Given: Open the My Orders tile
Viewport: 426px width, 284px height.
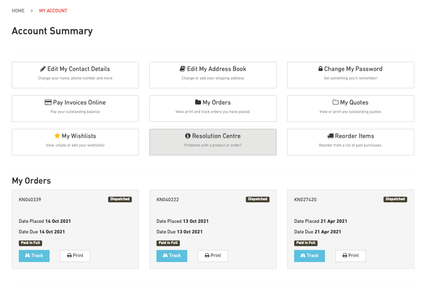Looking at the screenshot, I should pyautogui.click(x=213, y=109).
